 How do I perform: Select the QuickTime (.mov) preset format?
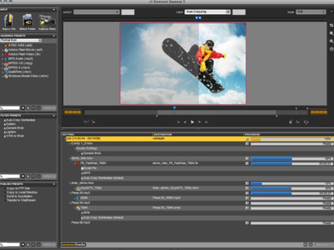(x=20, y=72)
